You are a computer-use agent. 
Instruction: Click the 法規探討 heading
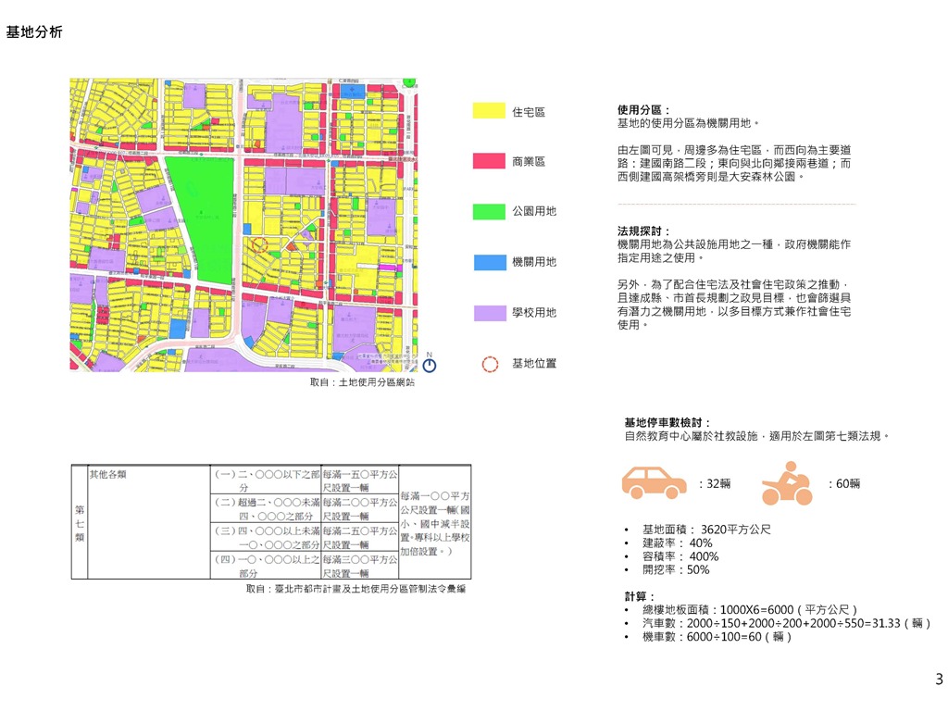[x=644, y=231]
